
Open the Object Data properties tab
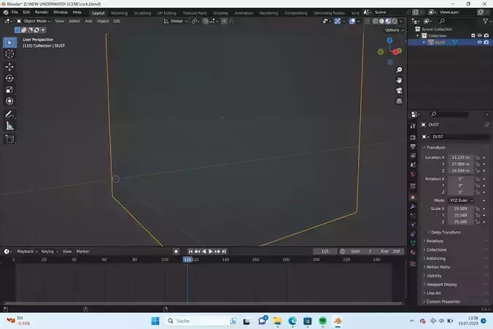(x=413, y=243)
